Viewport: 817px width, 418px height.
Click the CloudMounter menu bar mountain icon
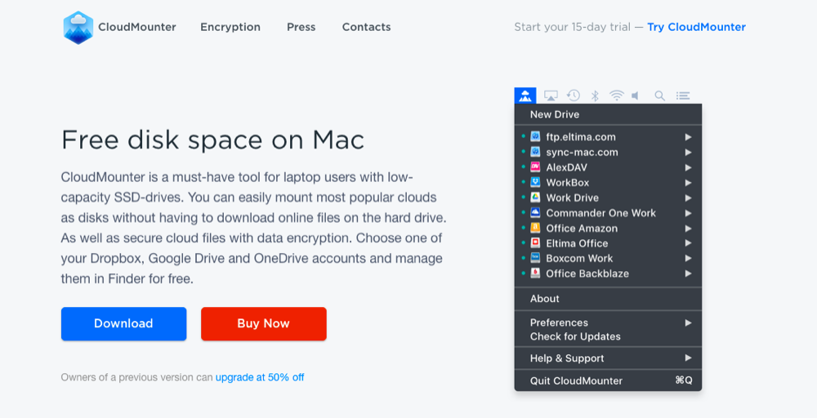coord(525,96)
